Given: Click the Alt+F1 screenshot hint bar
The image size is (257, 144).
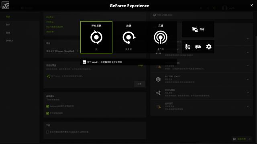Looking at the screenshot, I should point(128,62).
